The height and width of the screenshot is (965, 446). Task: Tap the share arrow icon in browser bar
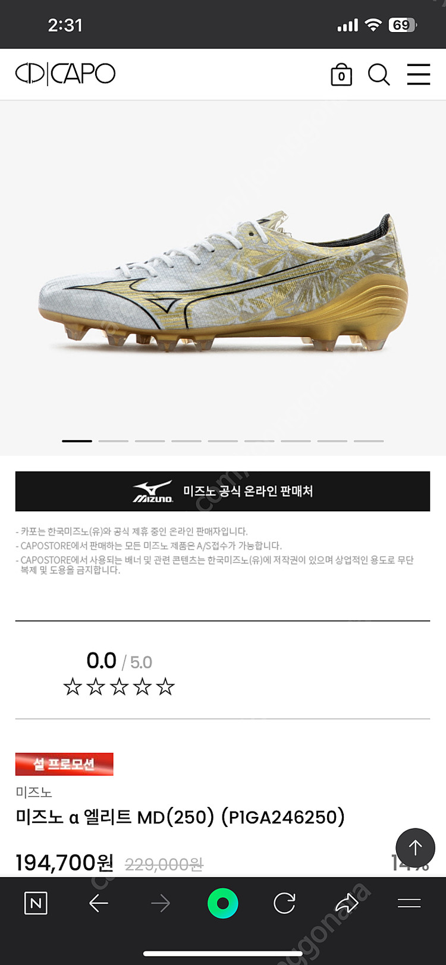[347, 904]
